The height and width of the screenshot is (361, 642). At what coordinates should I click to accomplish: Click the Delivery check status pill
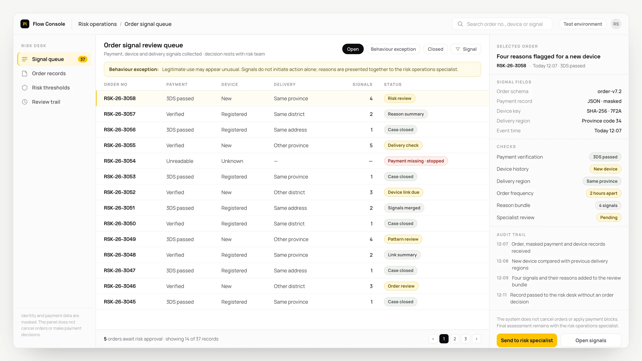click(403, 145)
